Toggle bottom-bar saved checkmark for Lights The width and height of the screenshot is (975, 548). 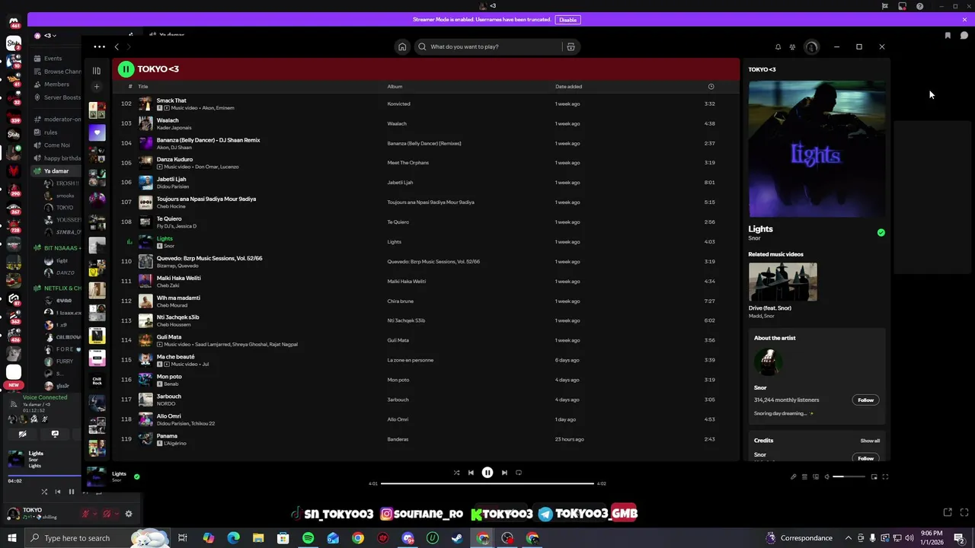click(x=136, y=476)
